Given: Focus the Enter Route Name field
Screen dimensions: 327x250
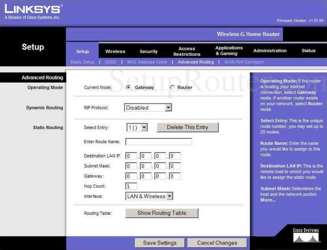Looking at the screenshot, I should tap(158, 142).
